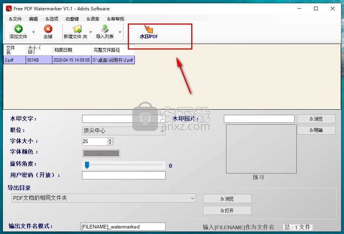Open the &选项 menu
344x234 pixels.
coord(52,19)
